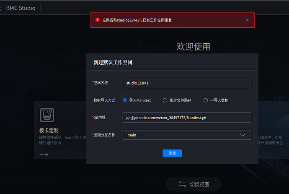
Task: Click the arrow under 板卡定制 card
Action: pyautogui.click(x=44, y=155)
